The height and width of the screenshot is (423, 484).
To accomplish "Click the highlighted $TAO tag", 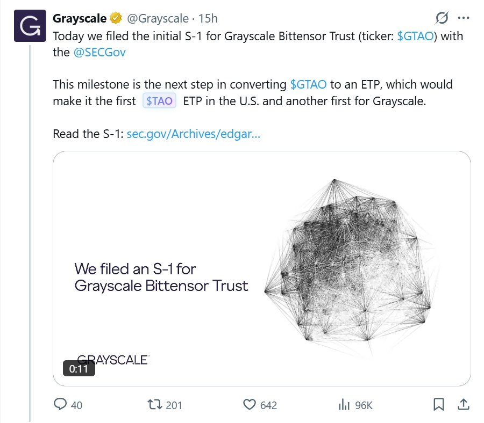I will [160, 101].
